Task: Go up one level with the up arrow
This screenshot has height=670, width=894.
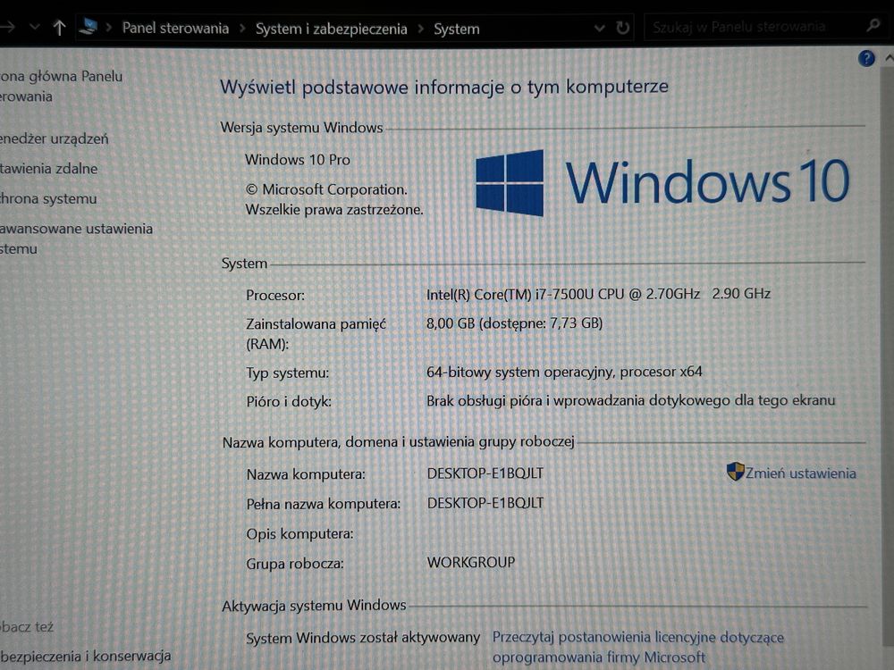Action: (59, 28)
